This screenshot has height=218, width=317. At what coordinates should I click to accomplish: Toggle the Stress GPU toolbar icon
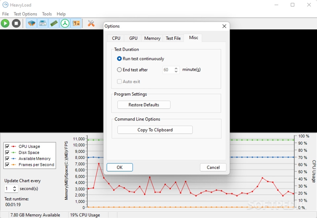[76, 23]
